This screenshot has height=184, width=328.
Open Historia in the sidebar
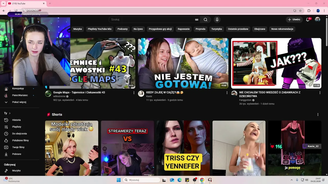tap(19, 120)
